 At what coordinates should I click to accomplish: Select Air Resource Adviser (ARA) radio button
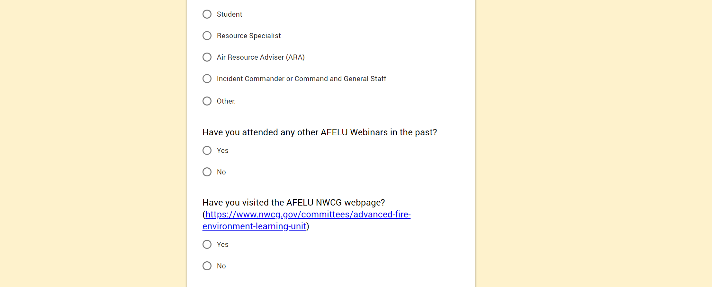207,57
